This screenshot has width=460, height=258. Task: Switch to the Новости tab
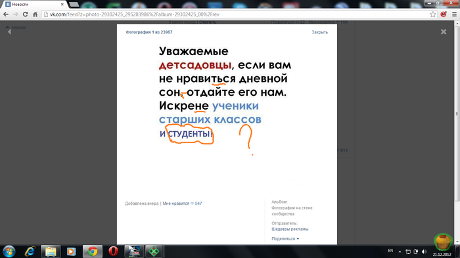click(35, 5)
